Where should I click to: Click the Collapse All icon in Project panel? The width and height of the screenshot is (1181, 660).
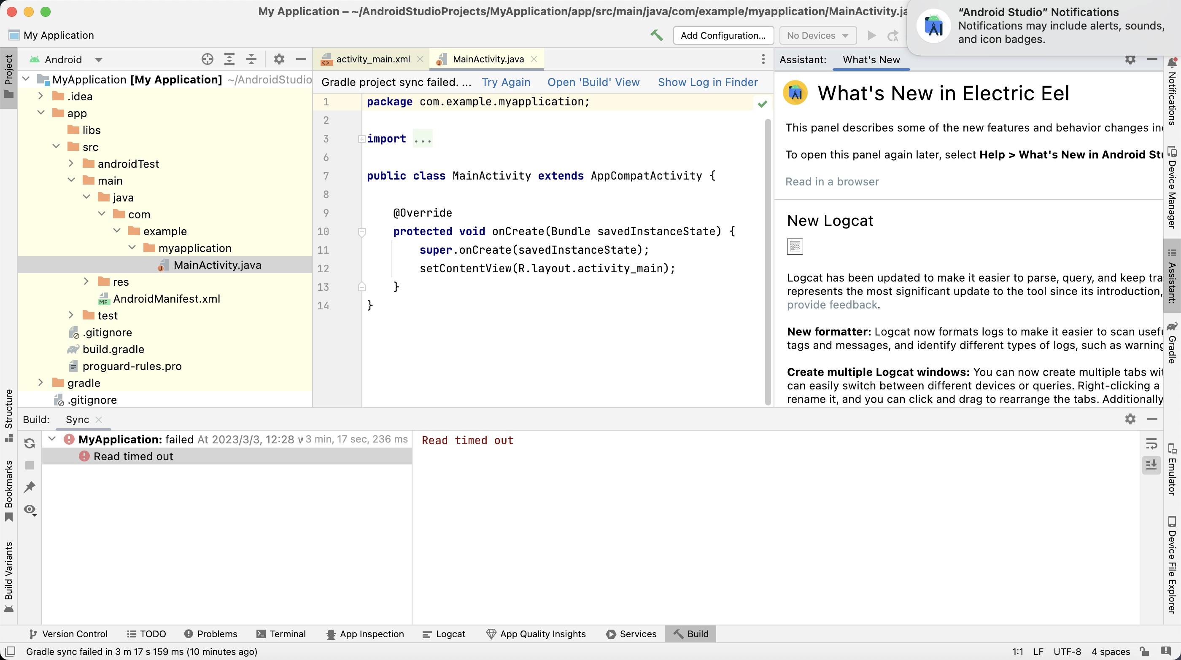251,59
